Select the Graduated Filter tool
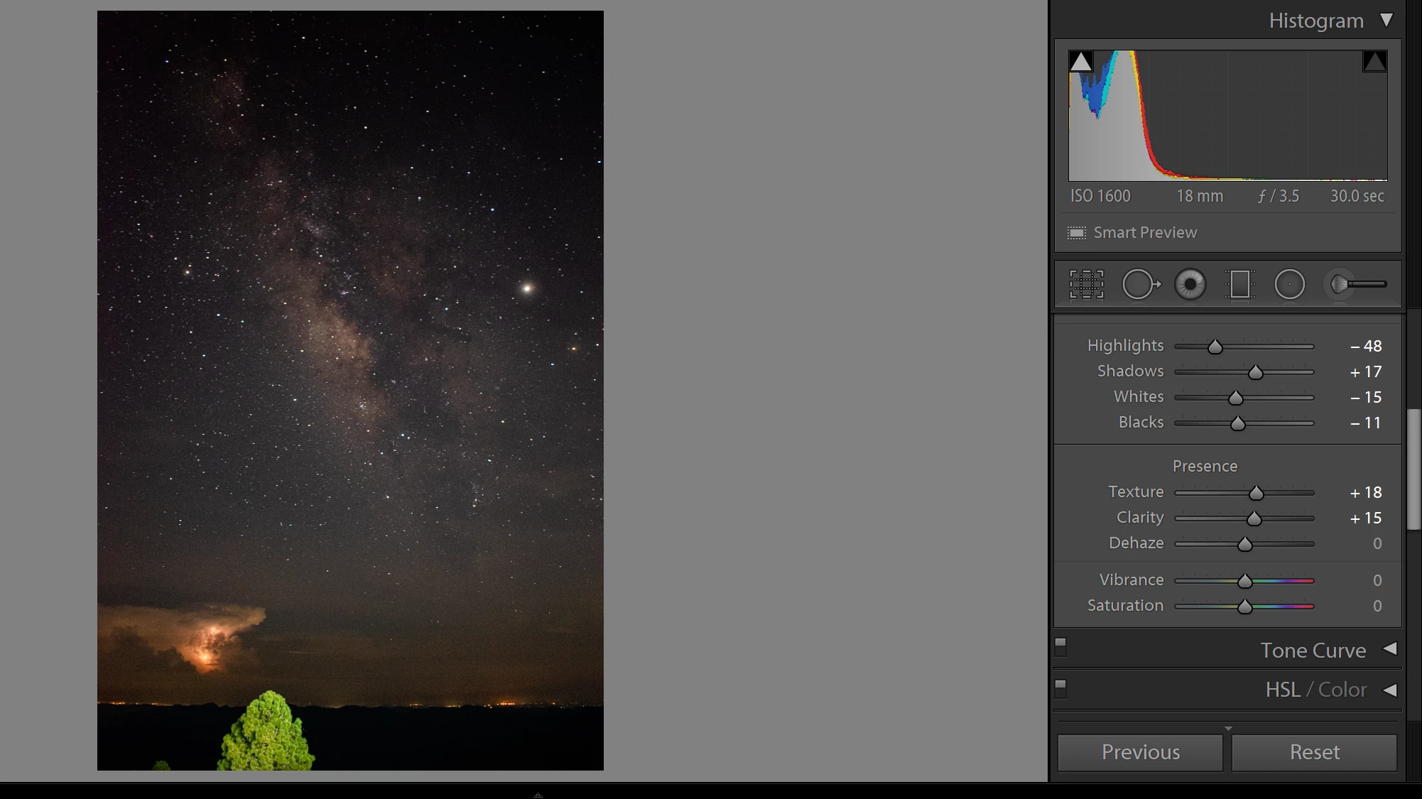The height and width of the screenshot is (799, 1422). (x=1239, y=285)
